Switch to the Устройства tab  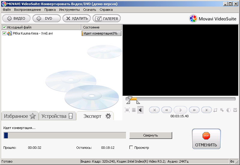57,116
